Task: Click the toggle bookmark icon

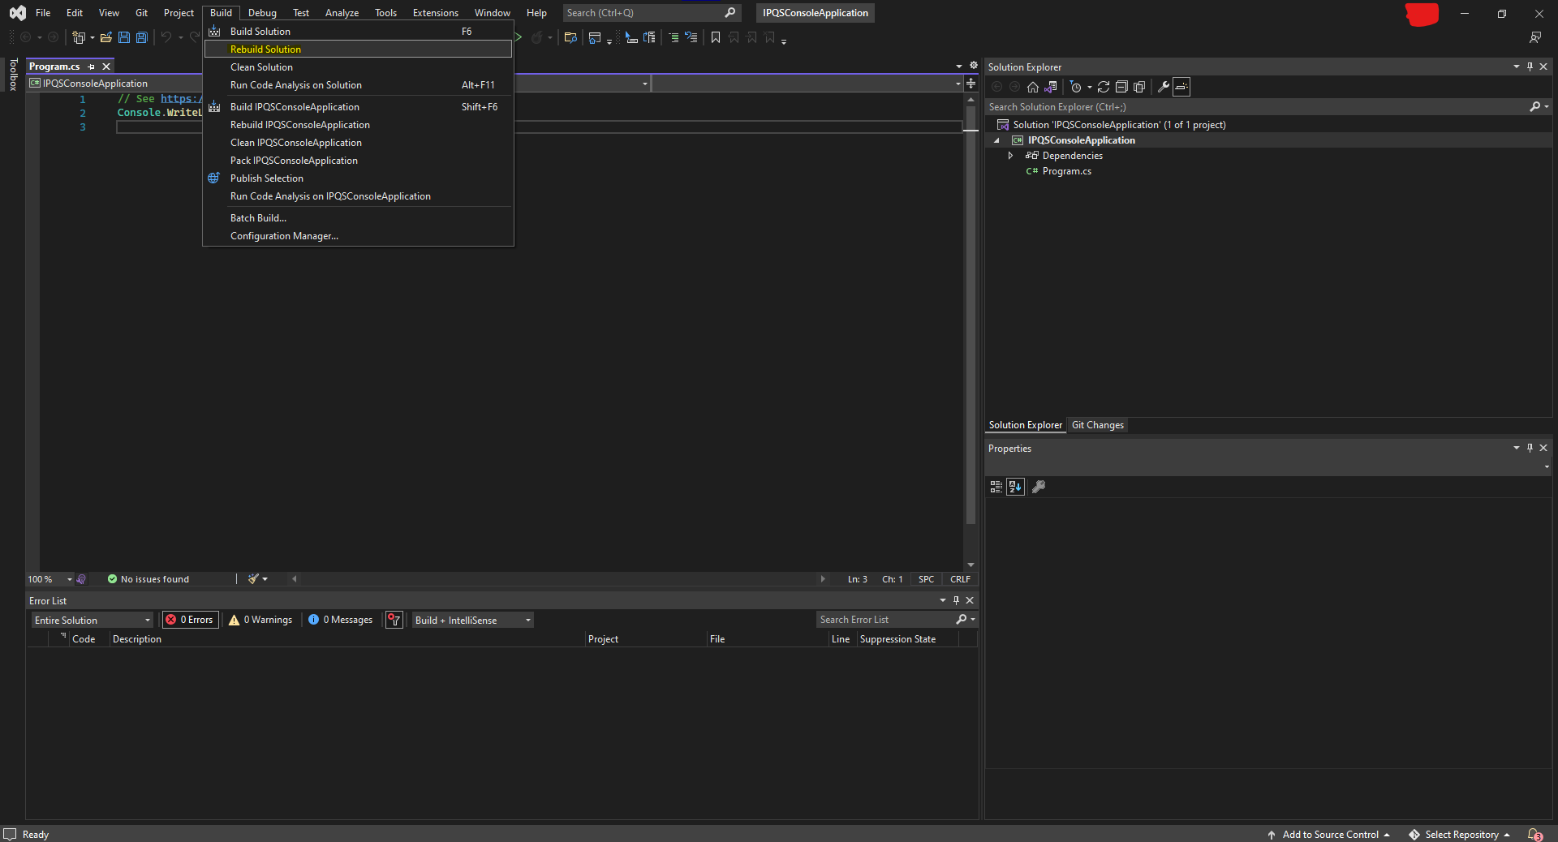Action: [x=716, y=37]
